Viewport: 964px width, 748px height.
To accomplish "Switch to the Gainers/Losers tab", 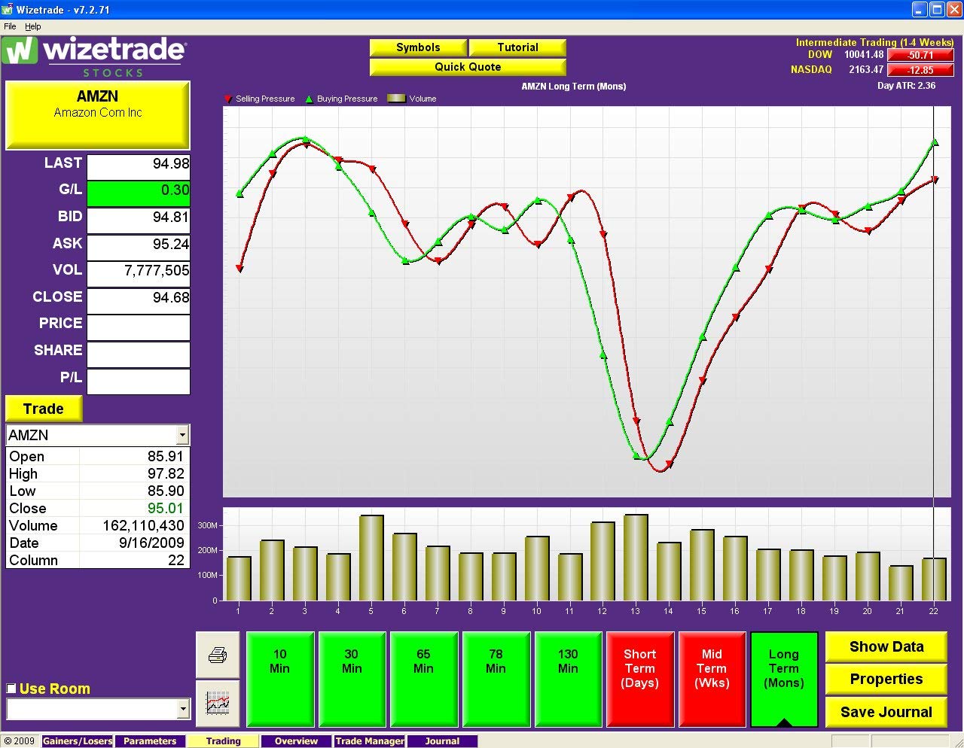I will click(78, 741).
